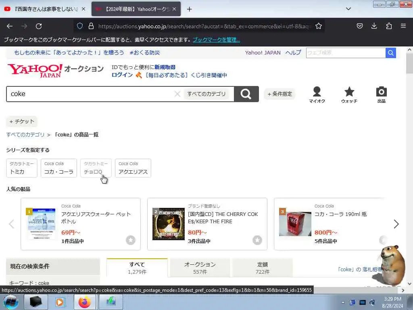This screenshot has height=310, width=413.
Task: Show next popular products with the right arrow
Action: point(396,224)
